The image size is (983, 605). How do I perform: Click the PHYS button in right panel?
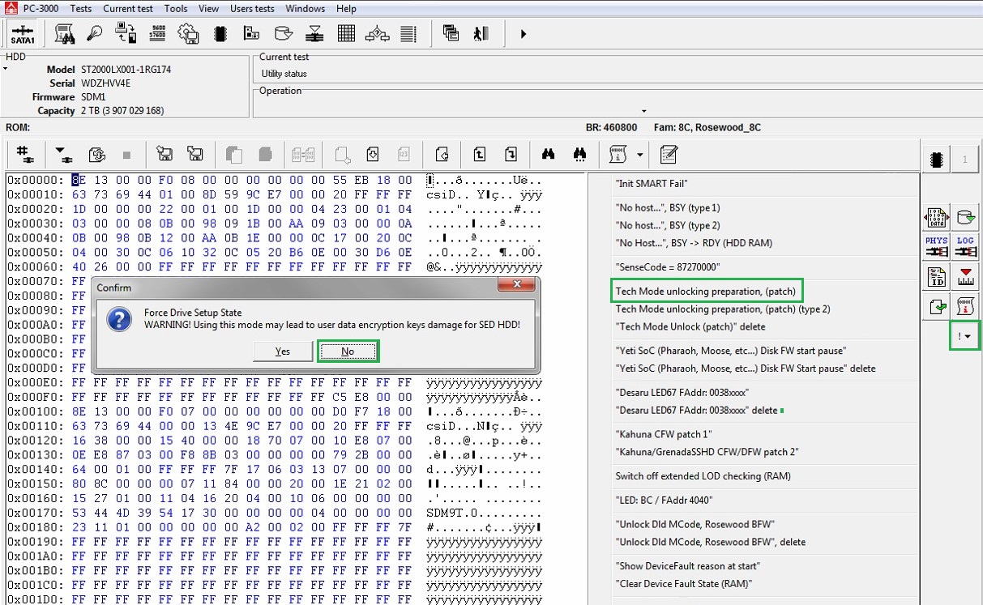click(936, 246)
